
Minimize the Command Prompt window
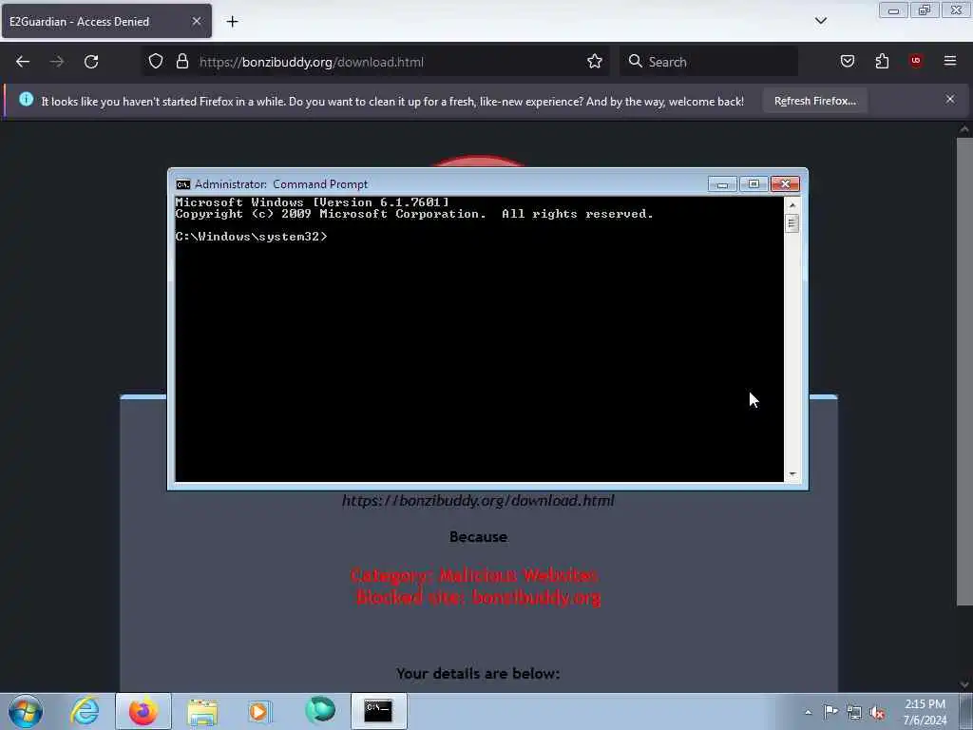point(722,184)
